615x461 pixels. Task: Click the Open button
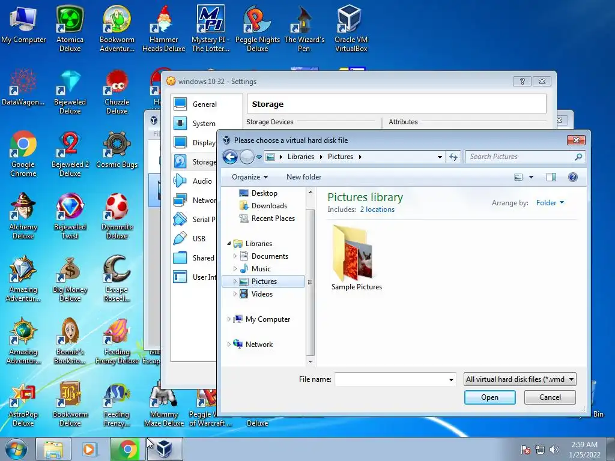tap(489, 397)
